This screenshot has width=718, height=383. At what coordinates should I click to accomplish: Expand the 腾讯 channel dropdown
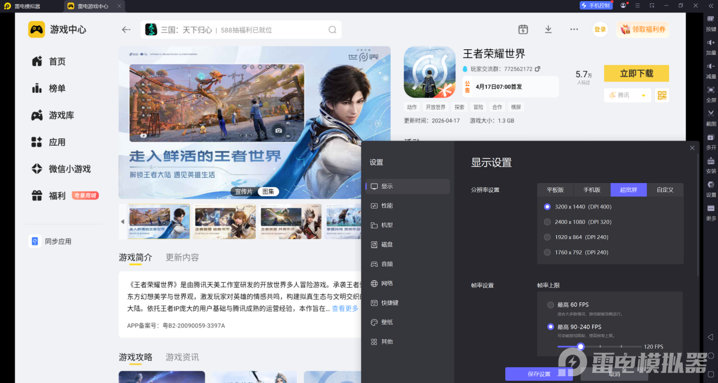coord(627,95)
